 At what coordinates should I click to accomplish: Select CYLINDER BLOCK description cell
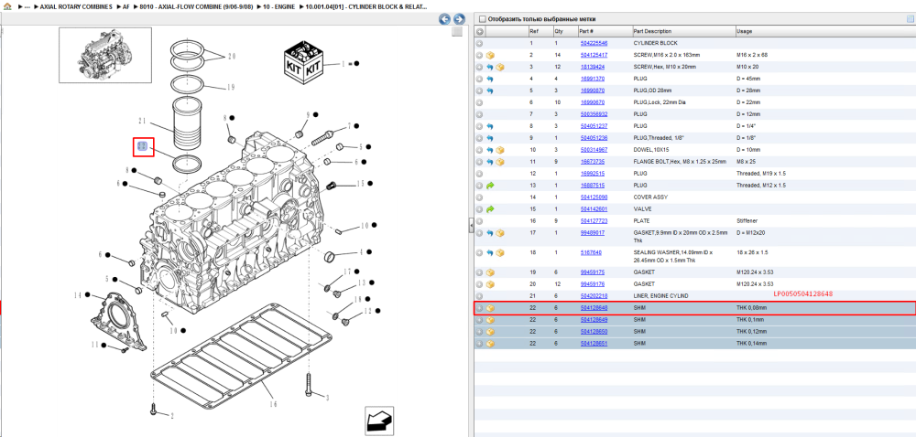[x=656, y=43]
